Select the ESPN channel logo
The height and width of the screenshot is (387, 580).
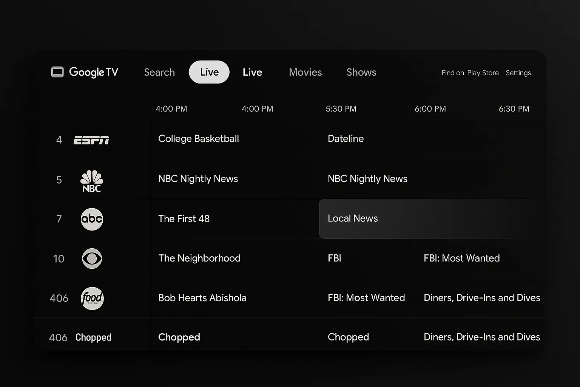(x=91, y=140)
